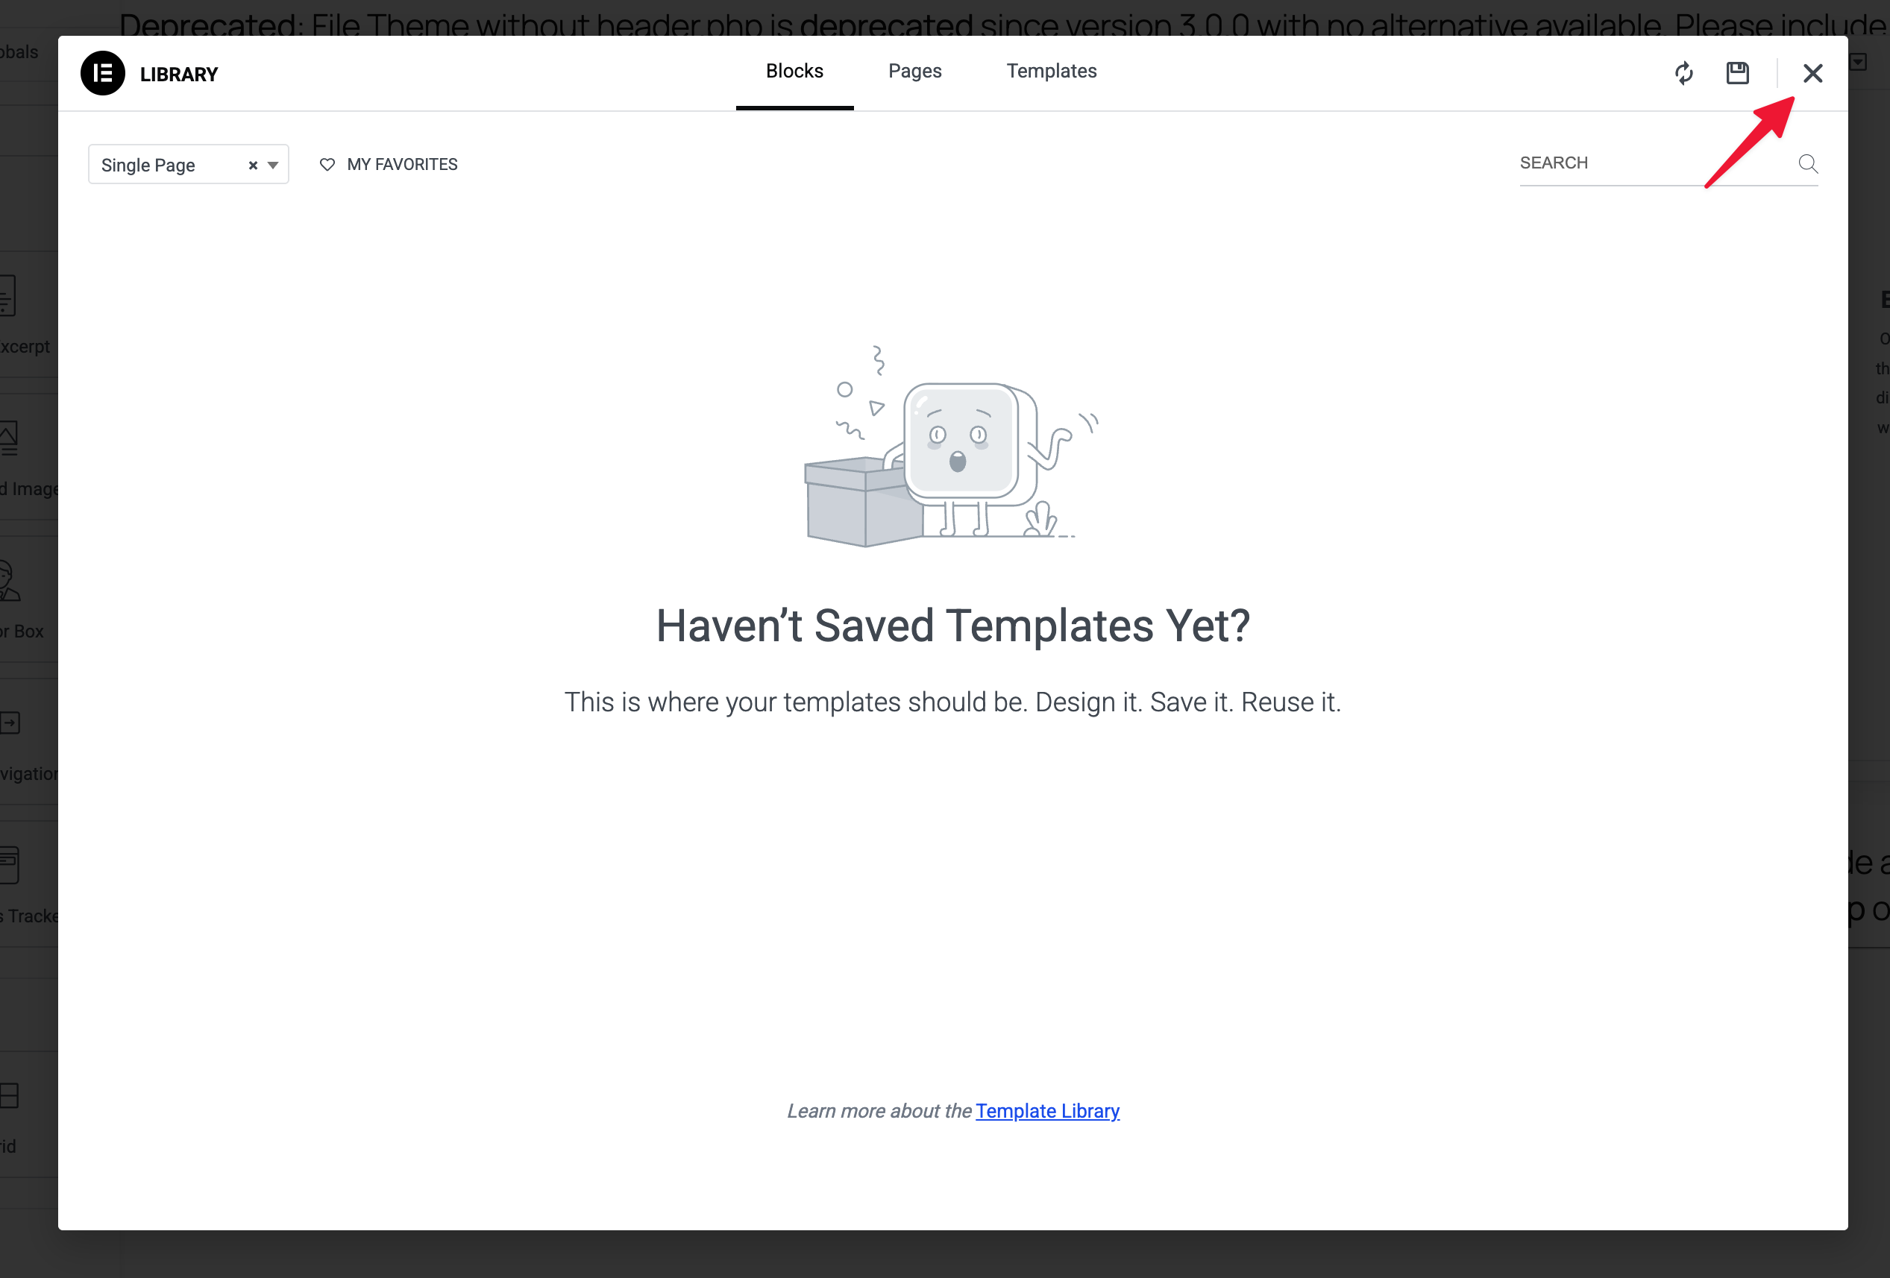Click the Haven't Saved Templates Yet heading

[952, 626]
